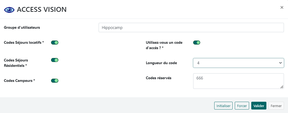
Task: Dismiss the dialog using the Fermer button
Action: coord(276,106)
